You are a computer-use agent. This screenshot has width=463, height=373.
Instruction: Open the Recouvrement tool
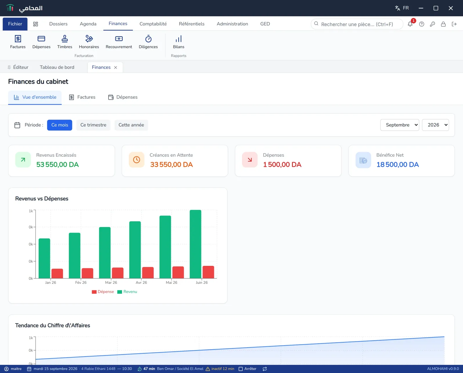pyautogui.click(x=119, y=42)
